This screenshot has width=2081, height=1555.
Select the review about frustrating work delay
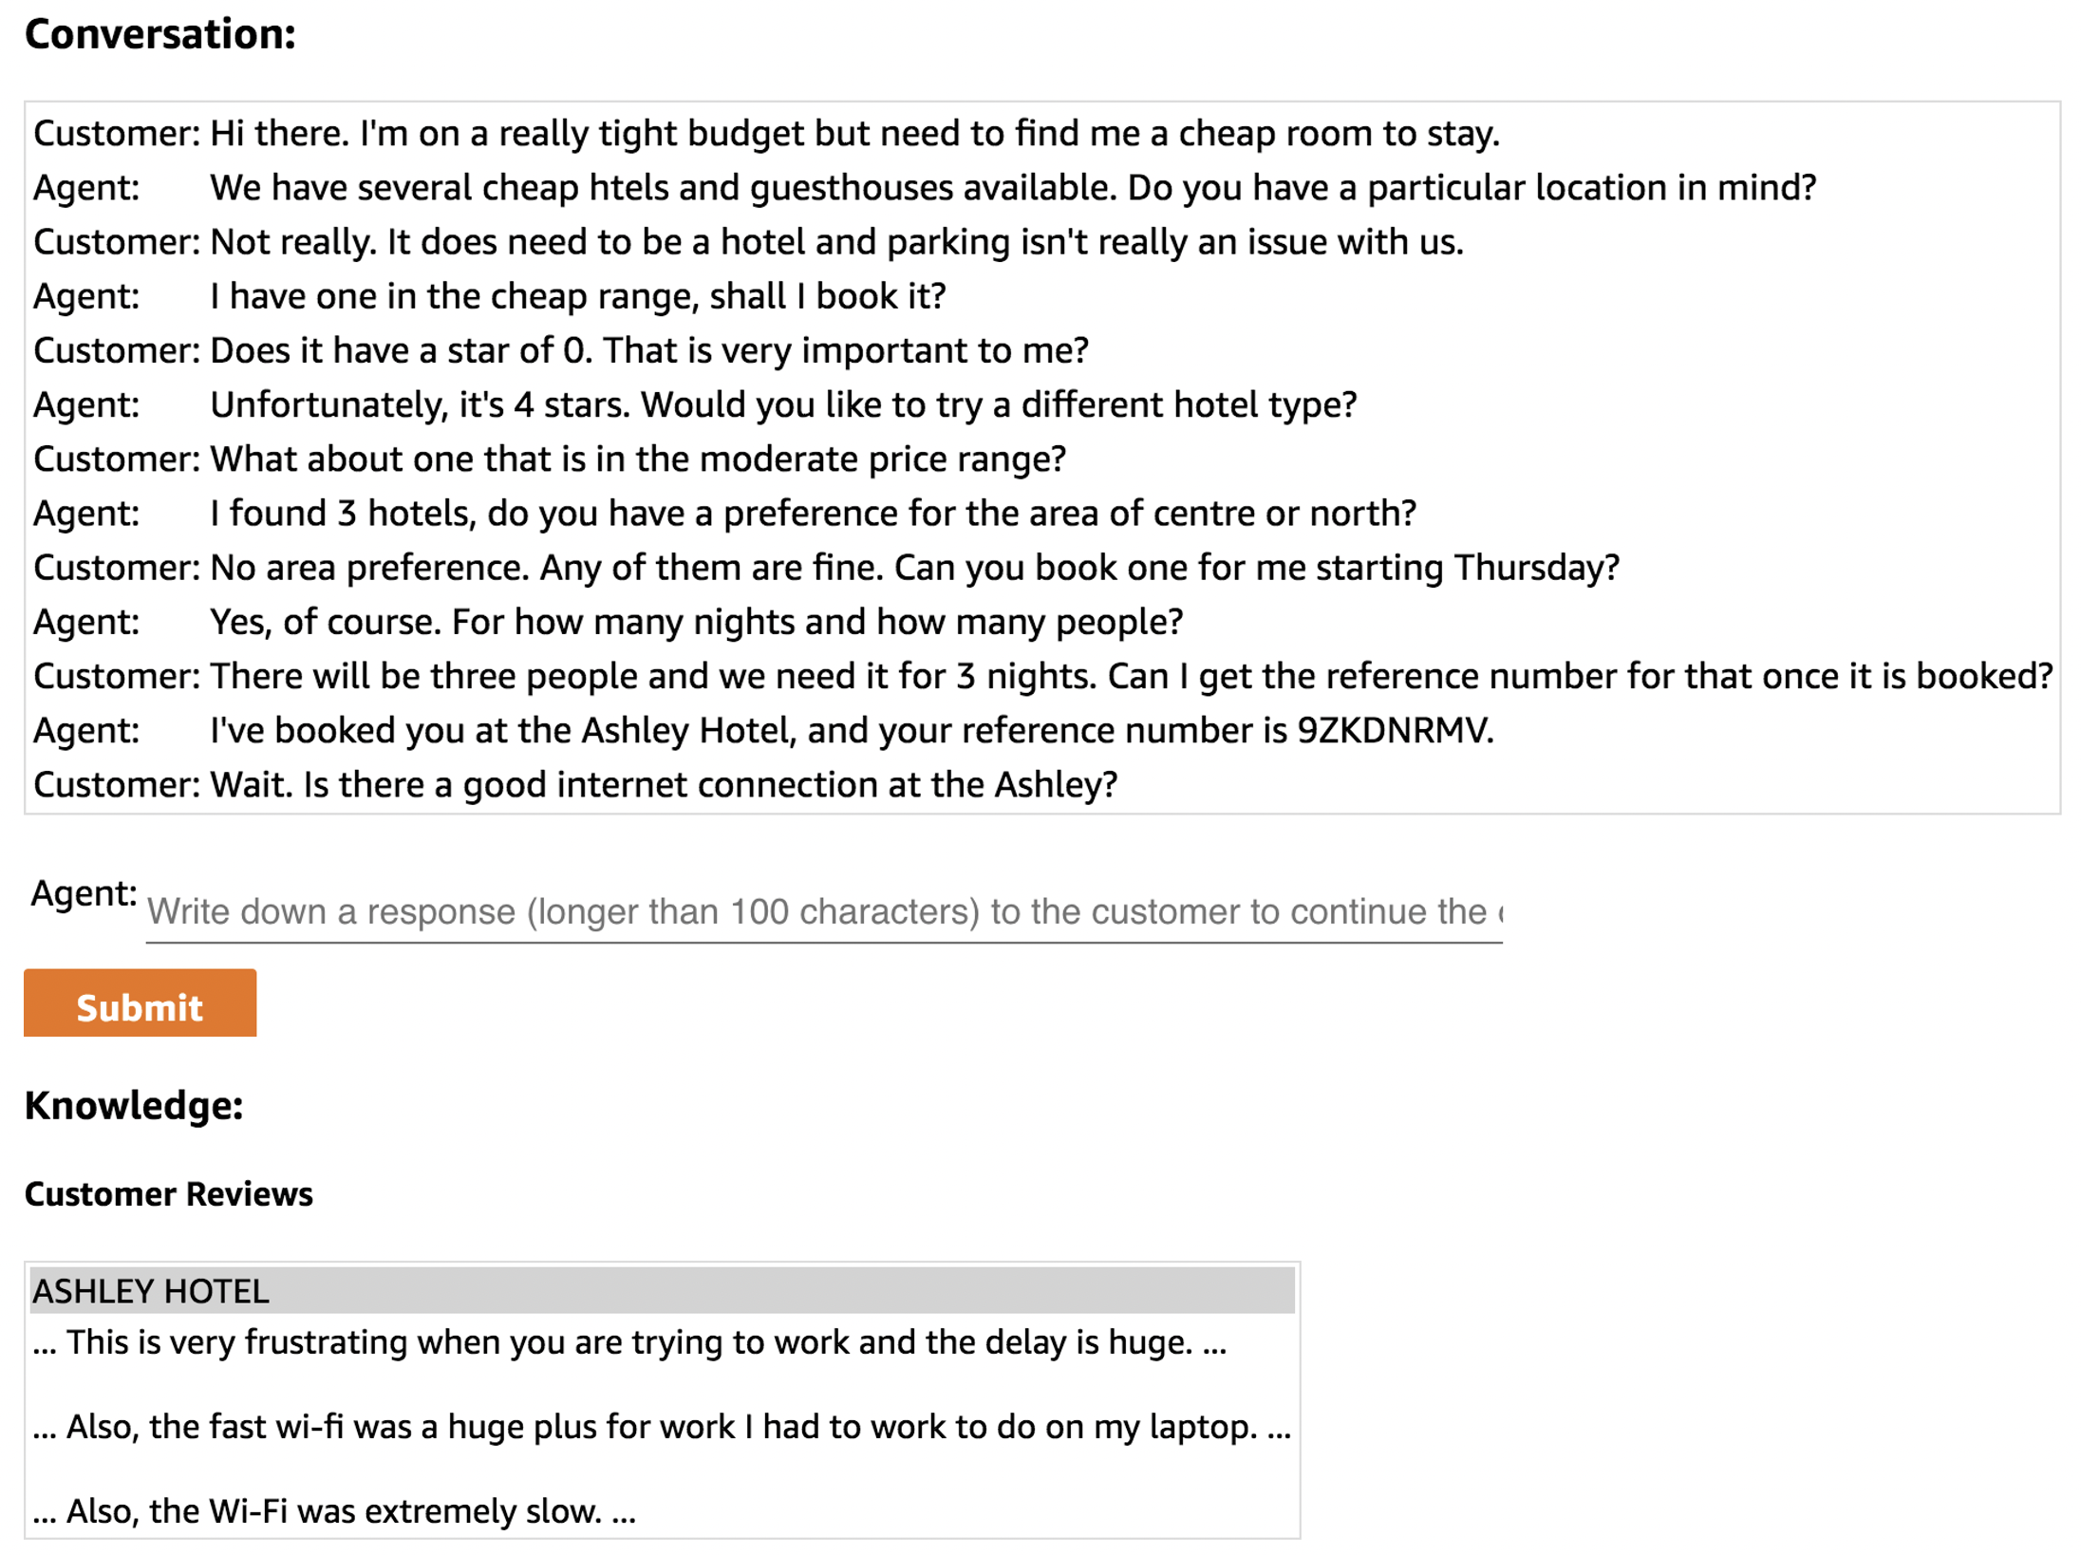(x=629, y=1342)
